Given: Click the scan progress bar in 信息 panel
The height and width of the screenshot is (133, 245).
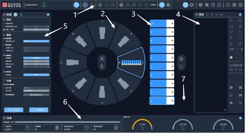Looking at the screenshot, I should pyautogui.click(x=67, y=122).
